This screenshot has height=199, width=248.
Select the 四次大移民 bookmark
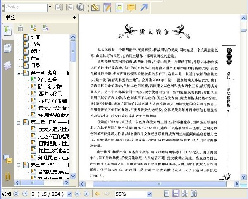pyautogui.click(x=50, y=94)
